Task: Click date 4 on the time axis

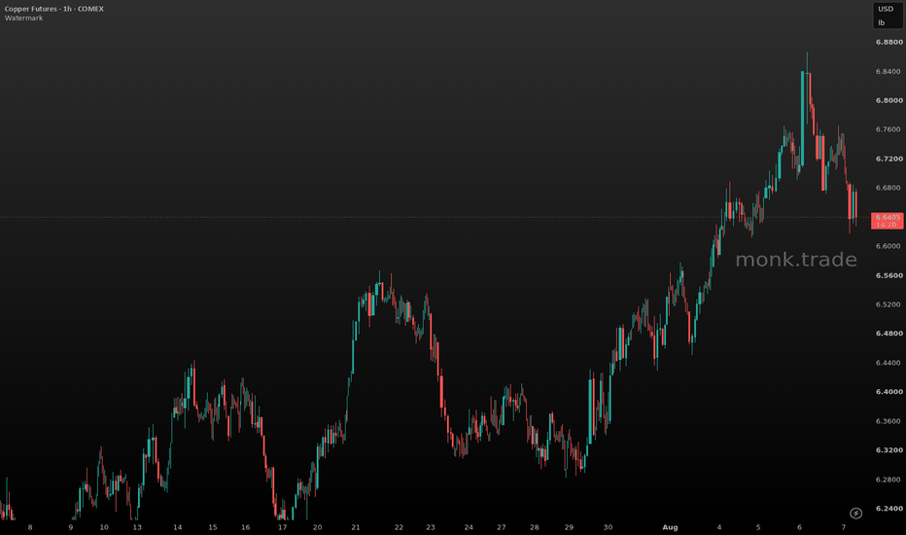Action: (719, 527)
